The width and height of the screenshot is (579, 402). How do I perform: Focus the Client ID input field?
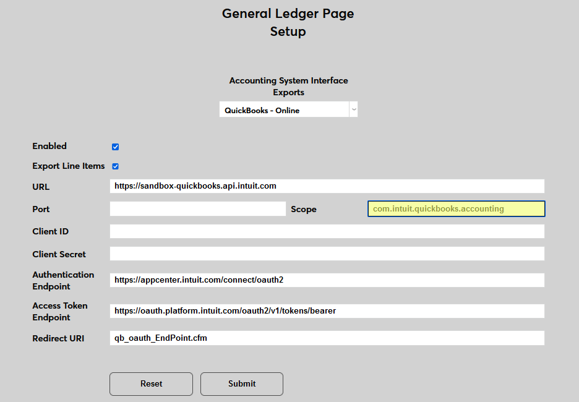tap(327, 231)
